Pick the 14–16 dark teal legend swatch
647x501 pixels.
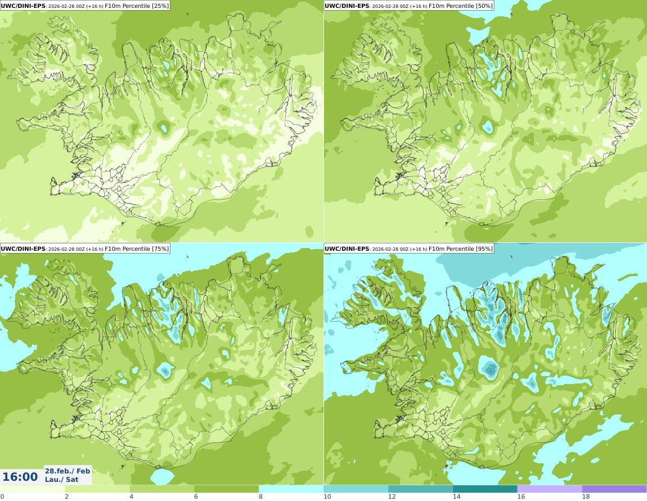click(485, 489)
